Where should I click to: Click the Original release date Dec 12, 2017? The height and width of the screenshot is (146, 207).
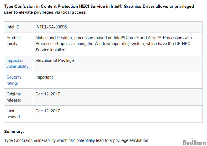48,94
